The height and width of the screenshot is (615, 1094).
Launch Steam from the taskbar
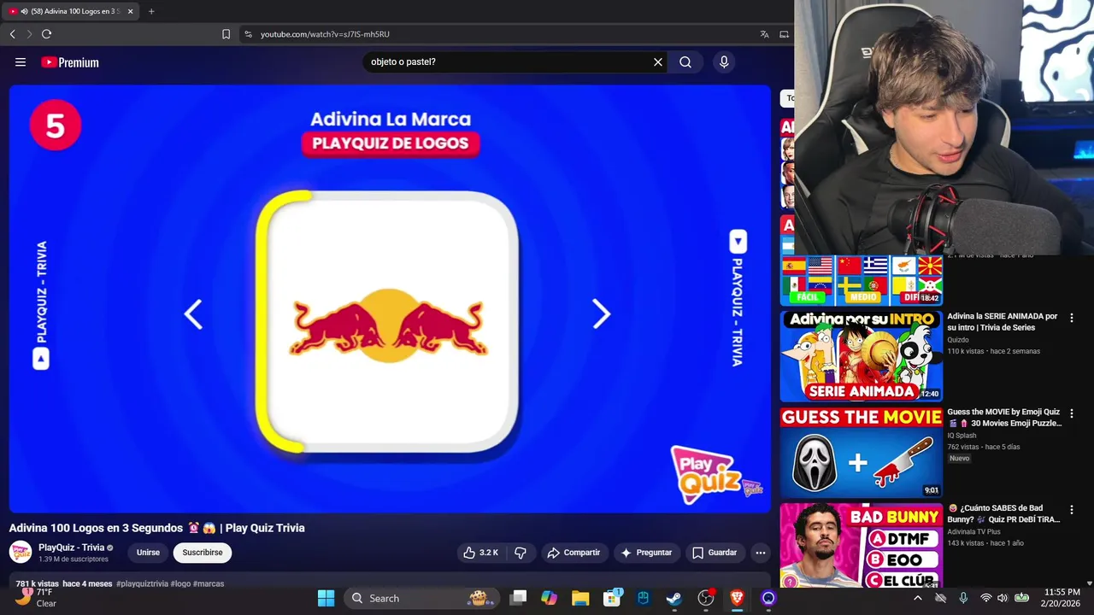coord(674,598)
